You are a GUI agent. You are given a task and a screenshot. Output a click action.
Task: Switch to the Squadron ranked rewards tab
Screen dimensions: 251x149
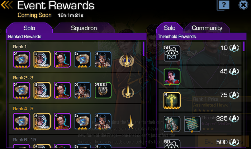(x=84, y=28)
